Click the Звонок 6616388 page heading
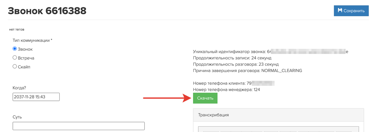Screen dimensions: 383x132 pyautogui.click(x=47, y=11)
